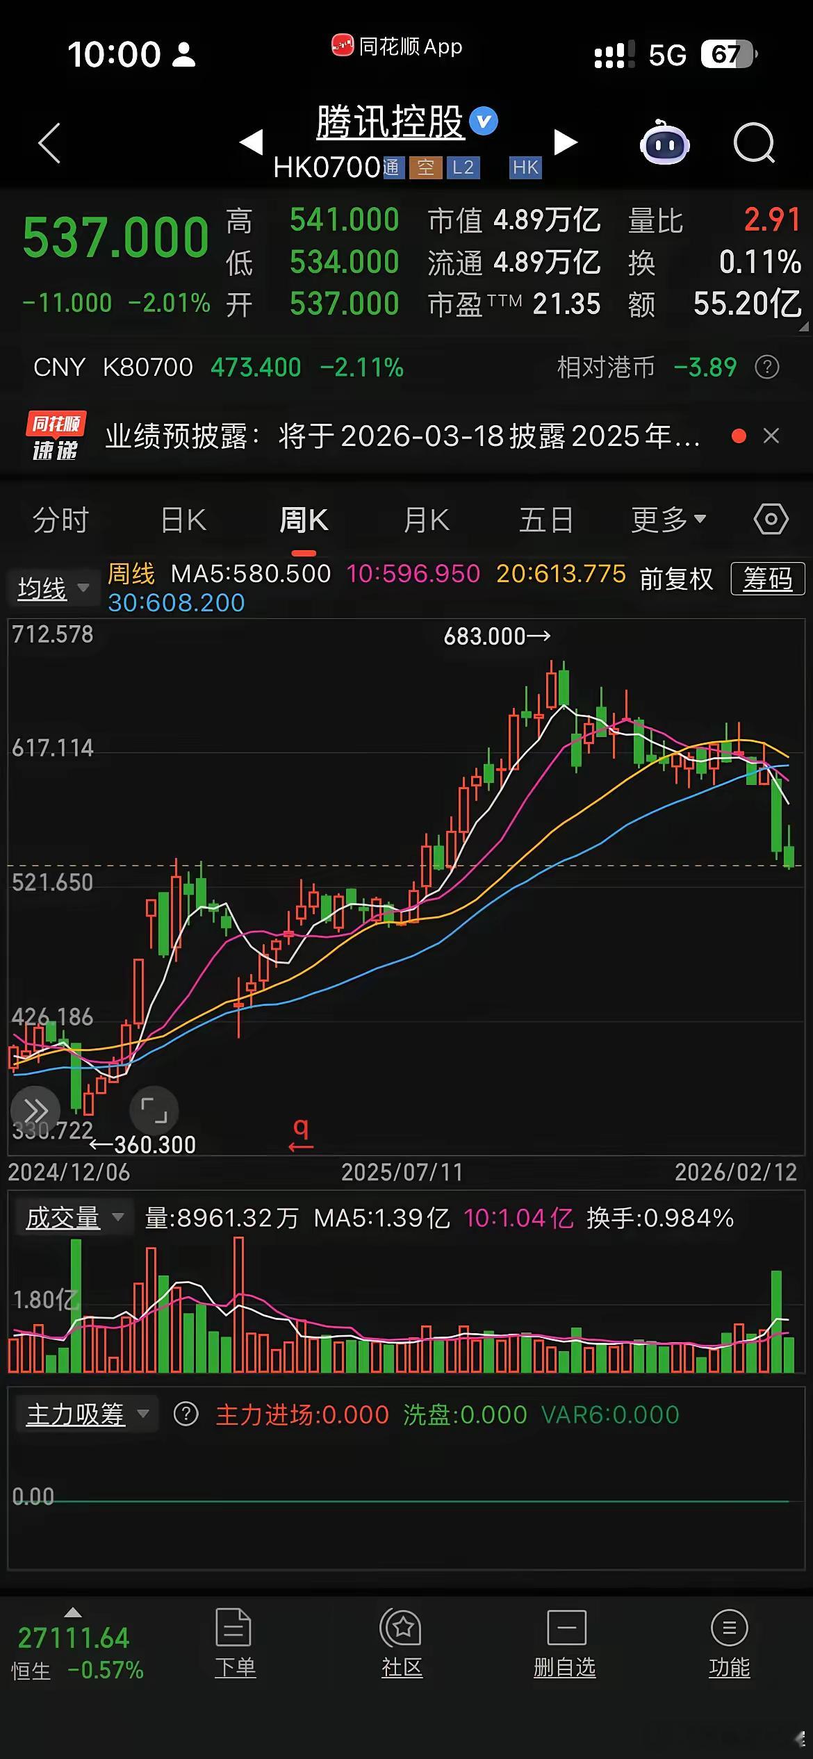Expand the chart with double-arrow button
This screenshot has width=813, height=1759.
pyautogui.click(x=35, y=1109)
